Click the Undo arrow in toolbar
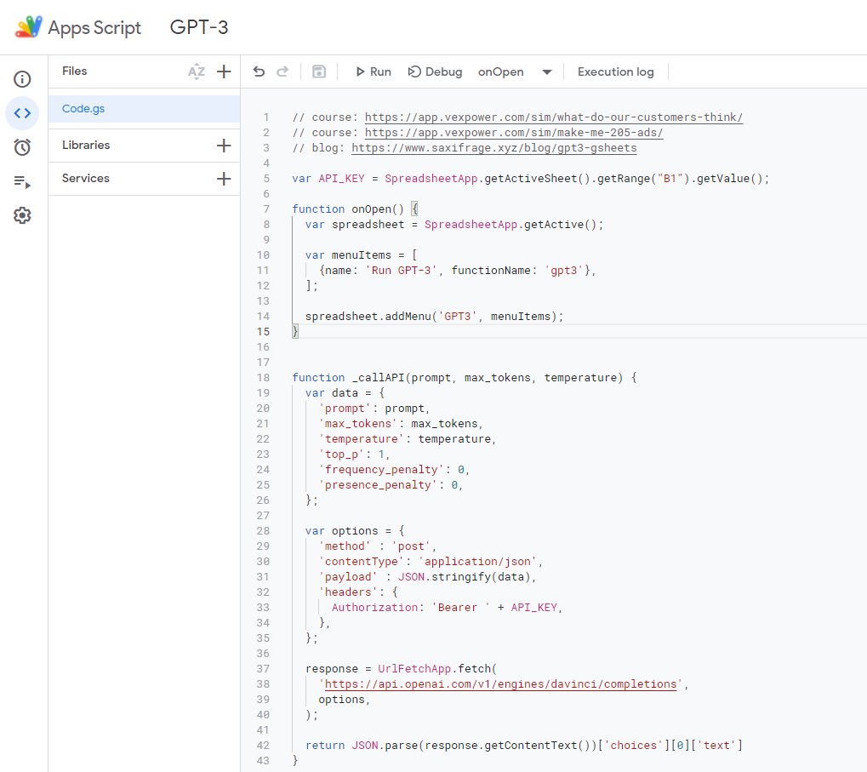This screenshot has width=867, height=772. [259, 71]
